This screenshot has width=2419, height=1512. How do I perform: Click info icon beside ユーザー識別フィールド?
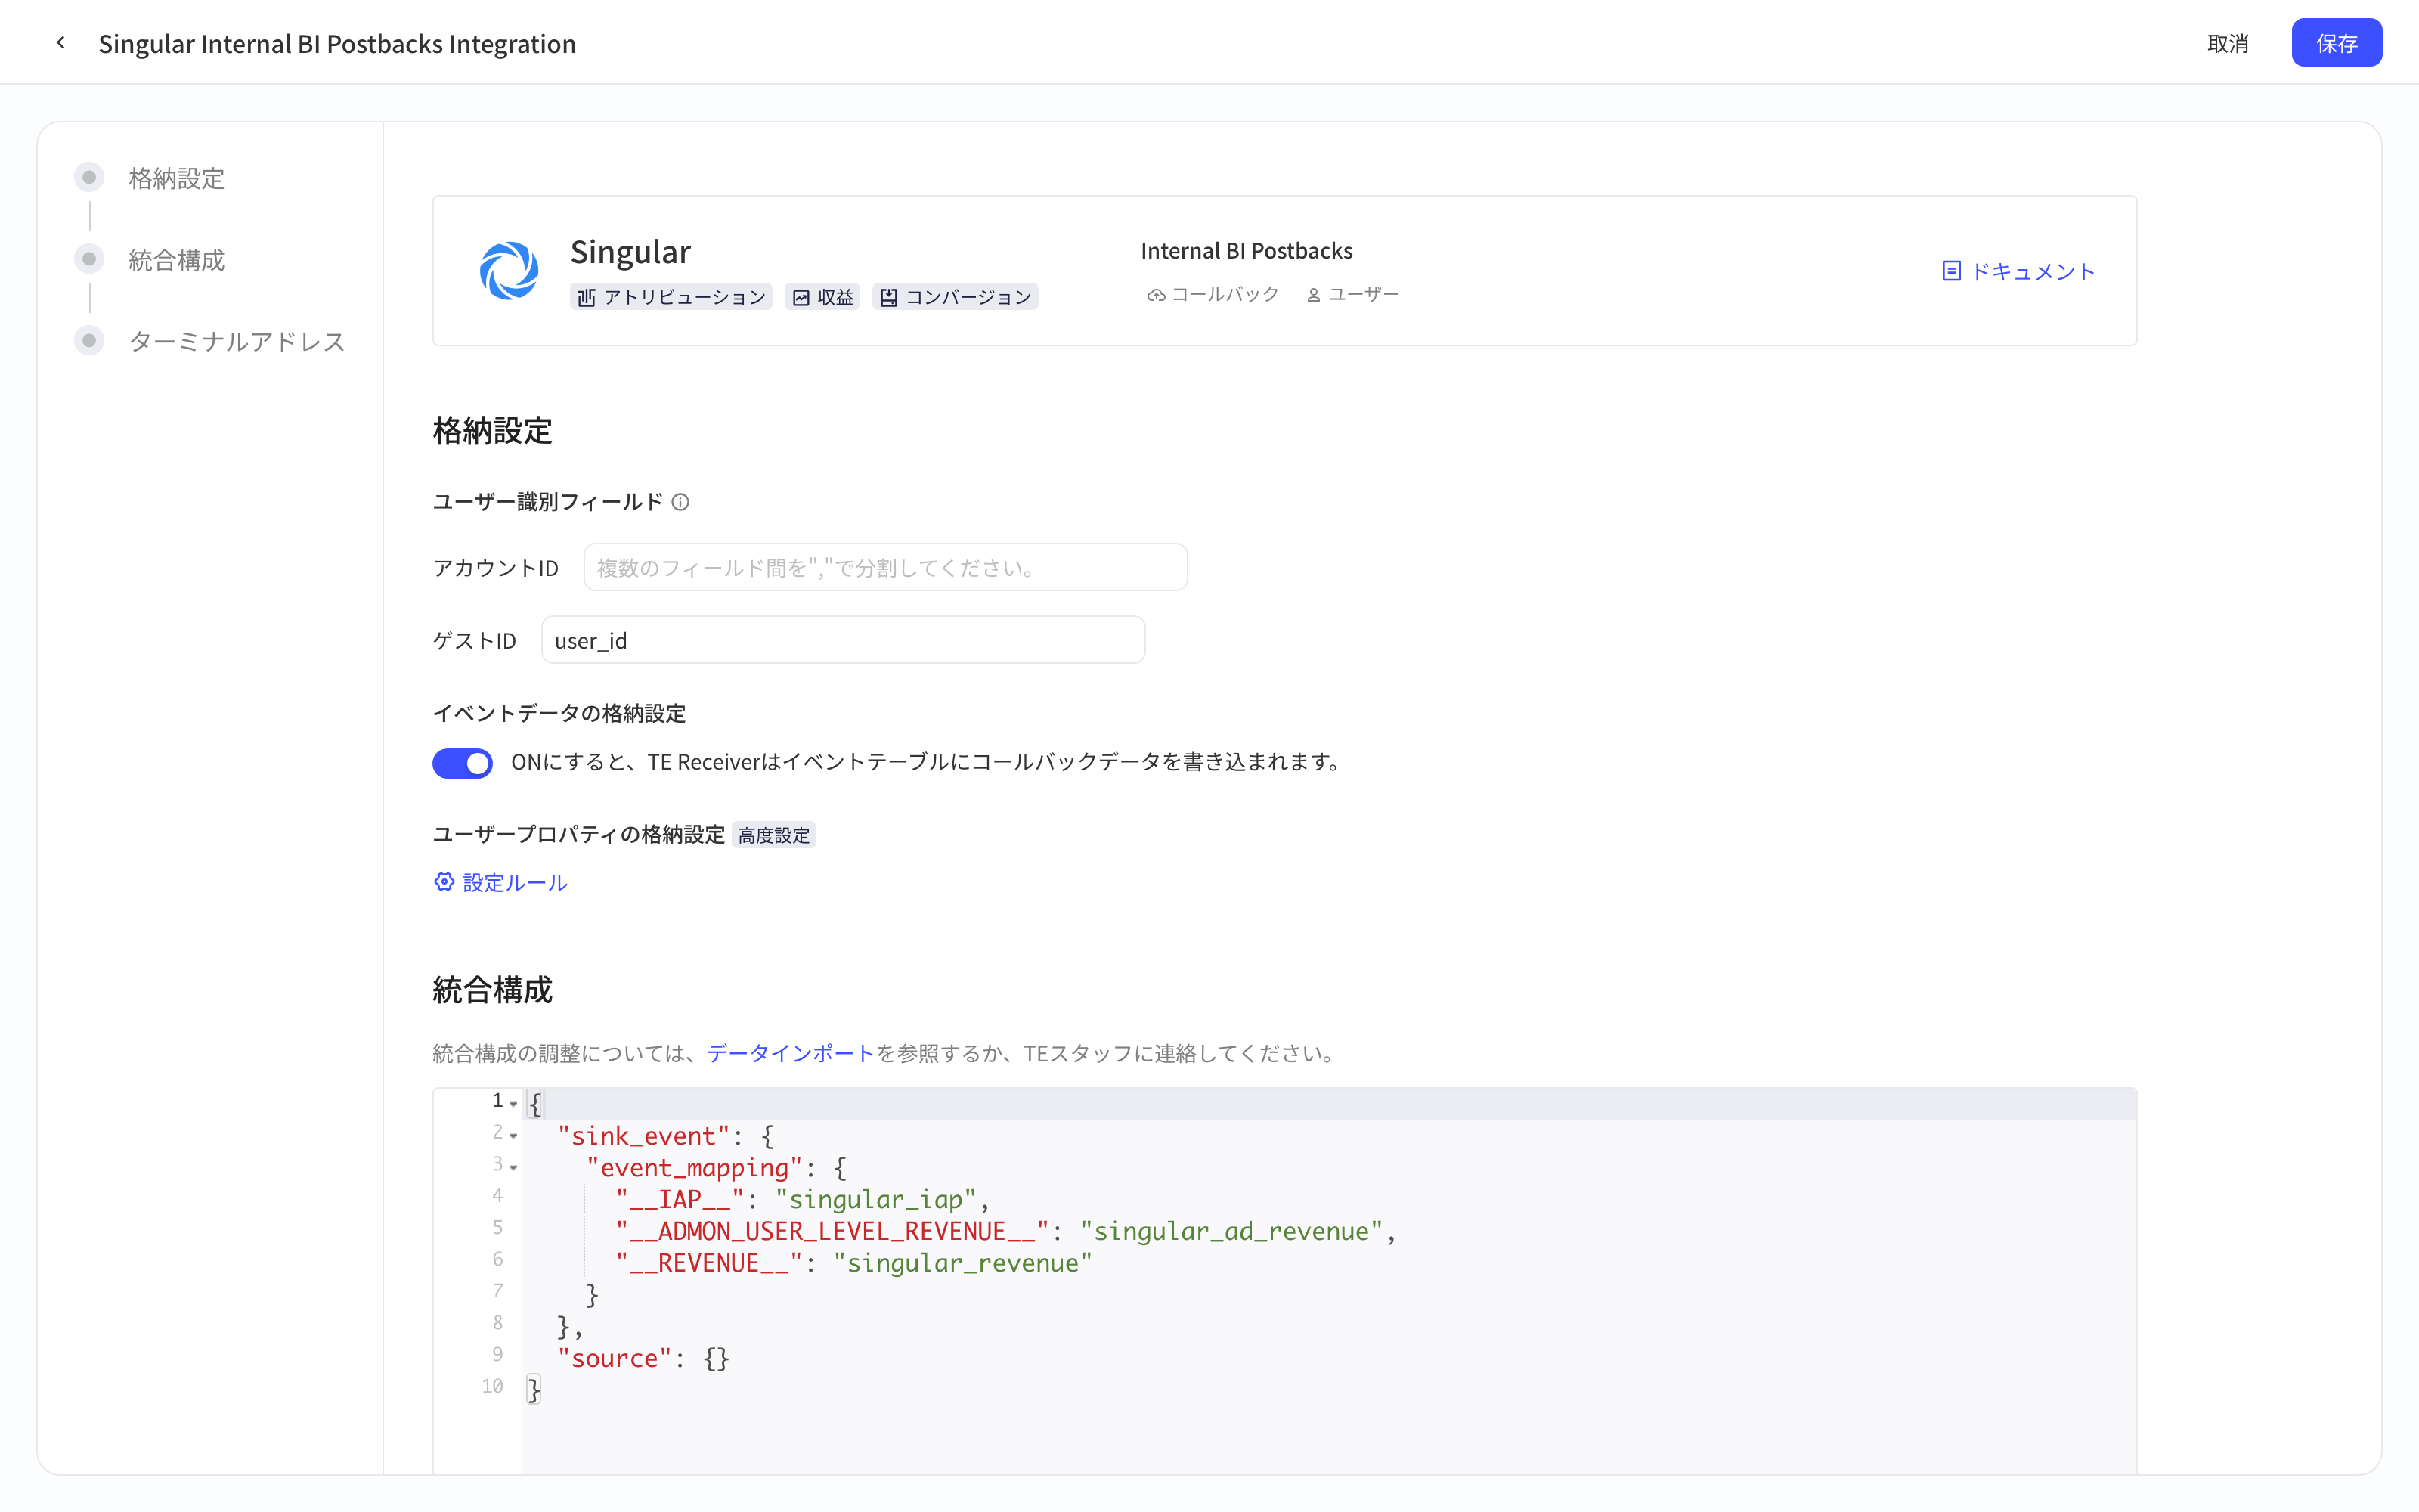pyautogui.click(x=680, y=502)
